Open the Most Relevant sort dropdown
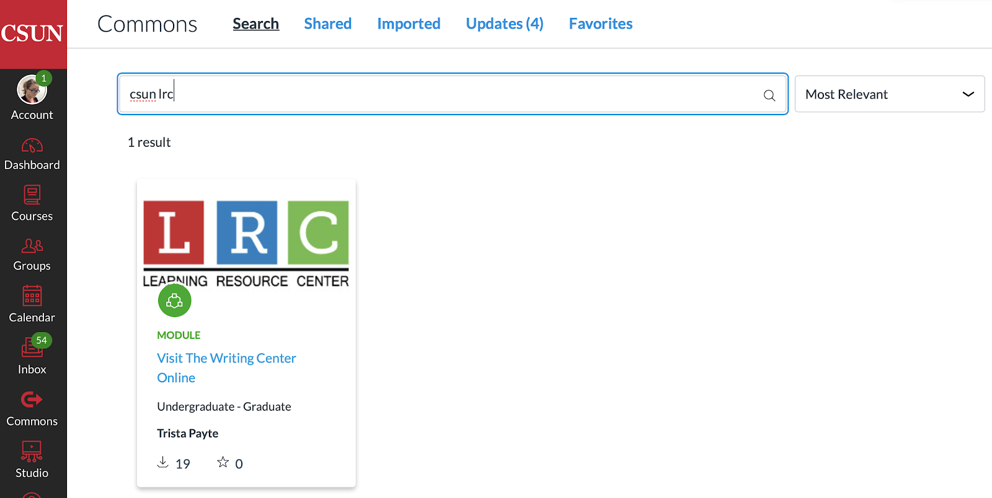The width and height of the screenshot is (992, 498). [x=890, y=94]
